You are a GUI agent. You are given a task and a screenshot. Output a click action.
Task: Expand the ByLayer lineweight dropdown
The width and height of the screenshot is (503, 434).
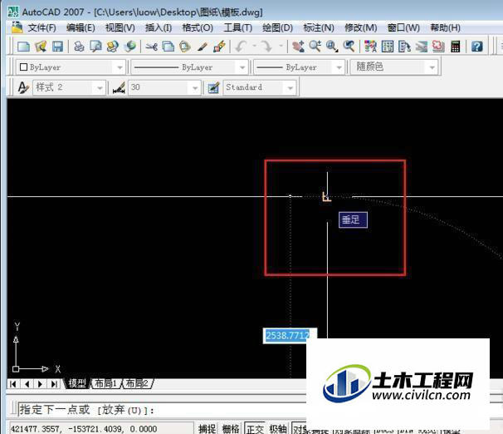(339, 67)
